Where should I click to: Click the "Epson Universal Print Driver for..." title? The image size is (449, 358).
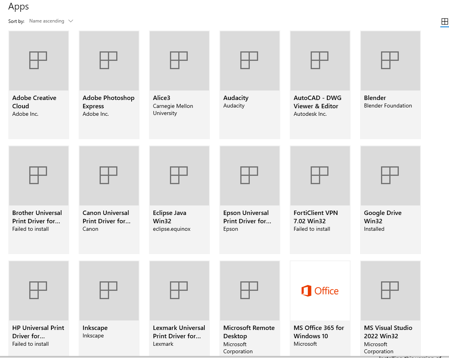point(247,217)
